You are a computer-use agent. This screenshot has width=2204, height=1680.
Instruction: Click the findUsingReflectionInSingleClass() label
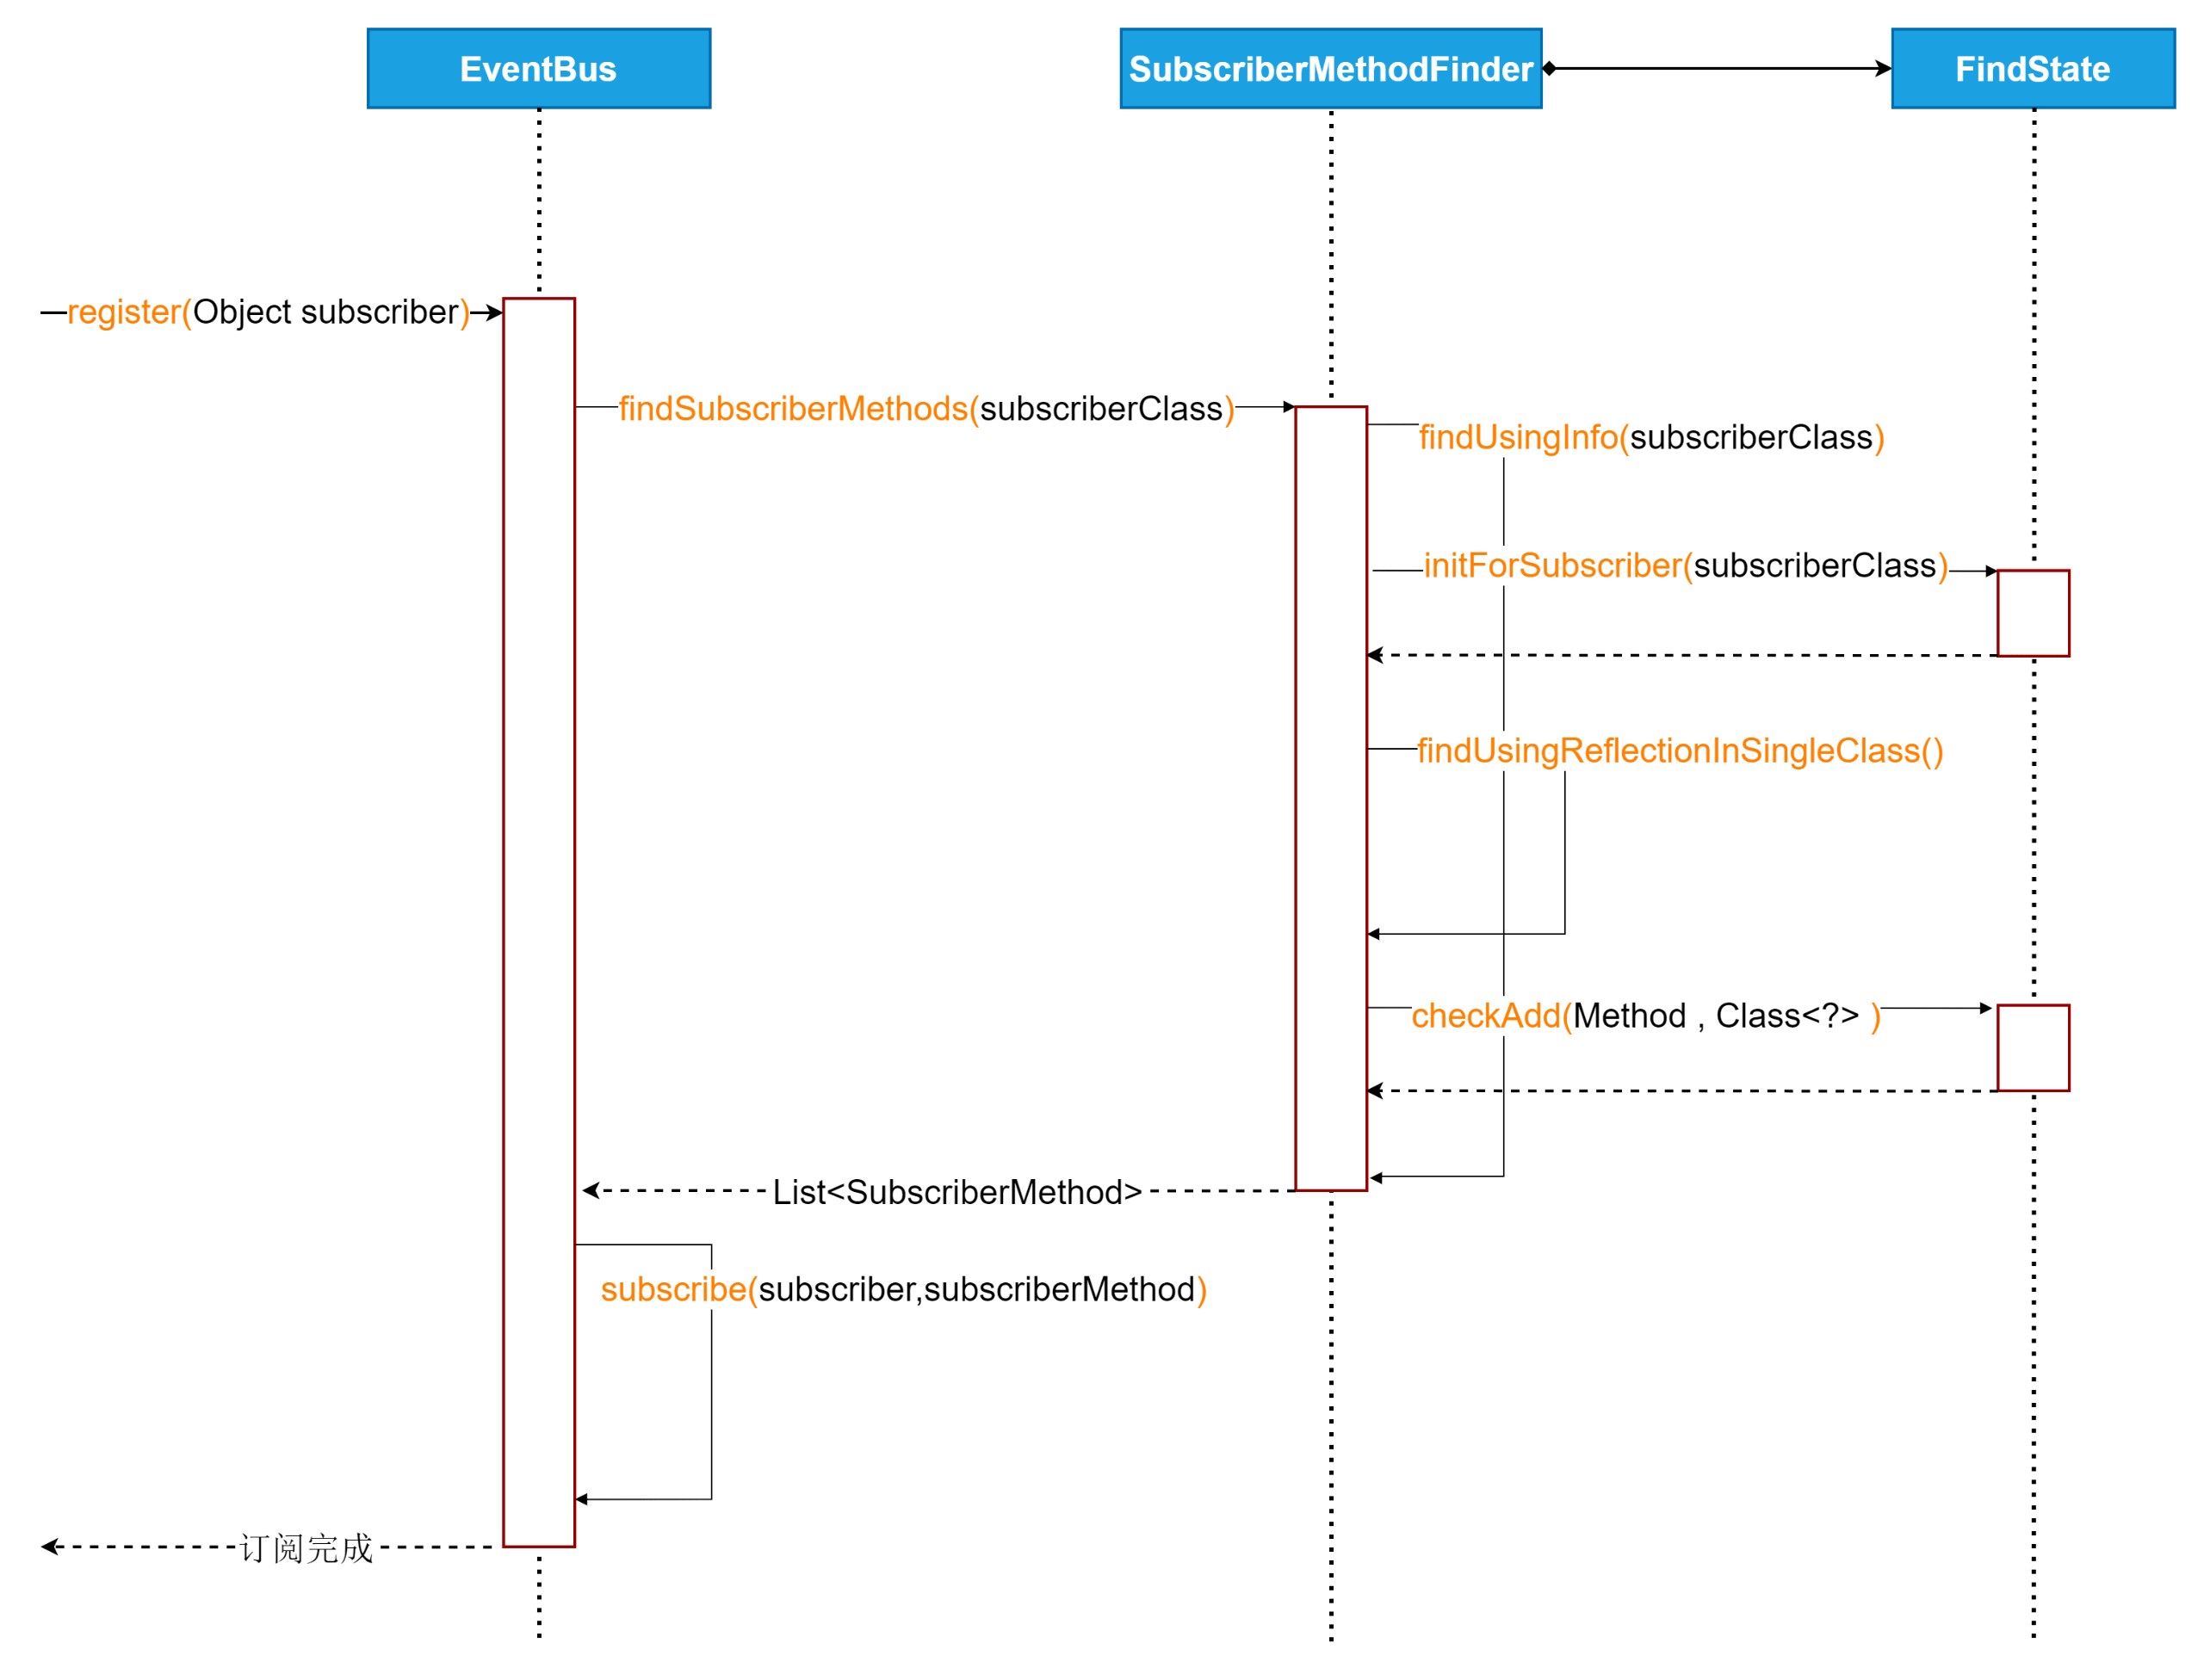click(1680, 751)
